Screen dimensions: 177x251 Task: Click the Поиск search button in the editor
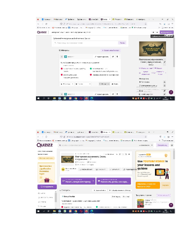pyautogui.click(x=122, y=43)
